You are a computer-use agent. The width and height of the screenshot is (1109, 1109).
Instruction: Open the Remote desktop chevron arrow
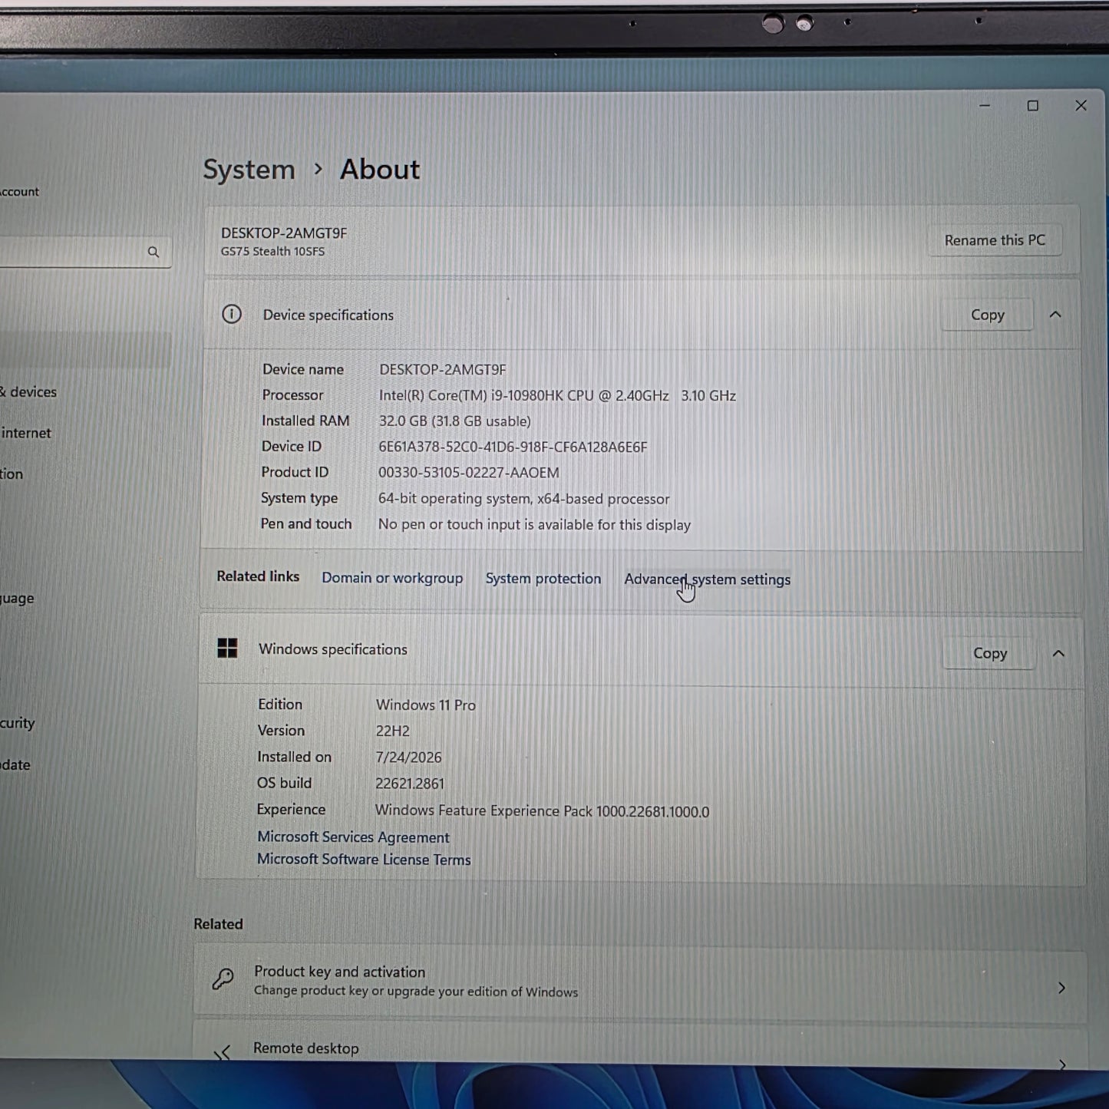coord(1062,1064)
